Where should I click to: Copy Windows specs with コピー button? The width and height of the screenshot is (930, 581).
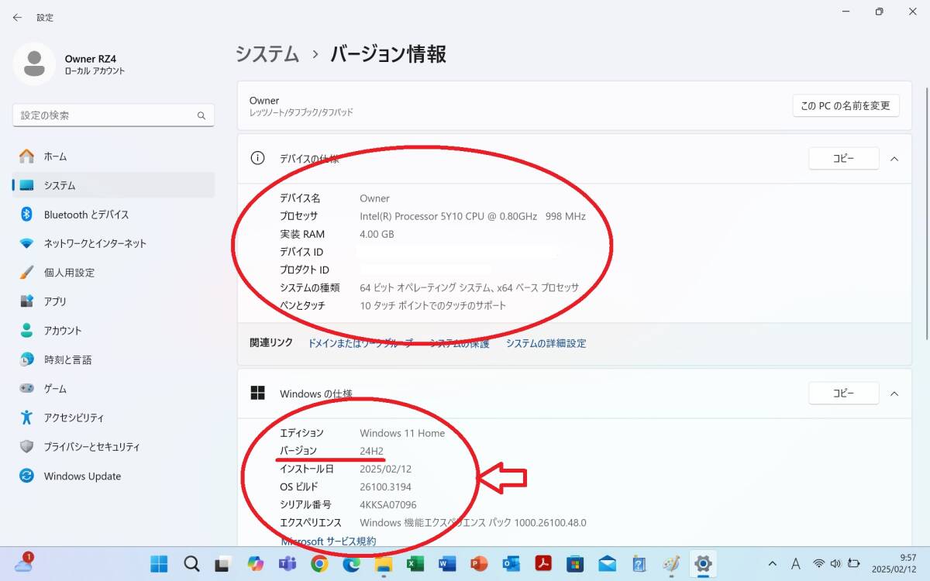pyautogui.click(x=843, y=394)
